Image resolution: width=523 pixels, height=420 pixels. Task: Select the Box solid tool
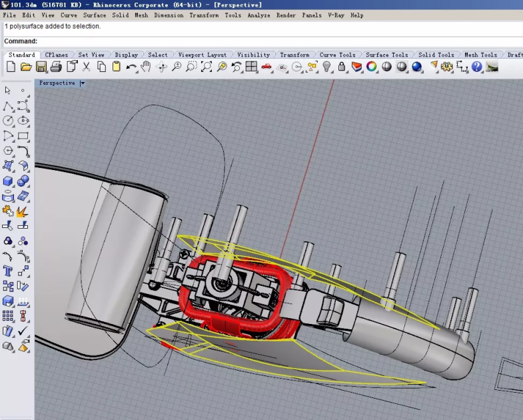coord(8,181)
